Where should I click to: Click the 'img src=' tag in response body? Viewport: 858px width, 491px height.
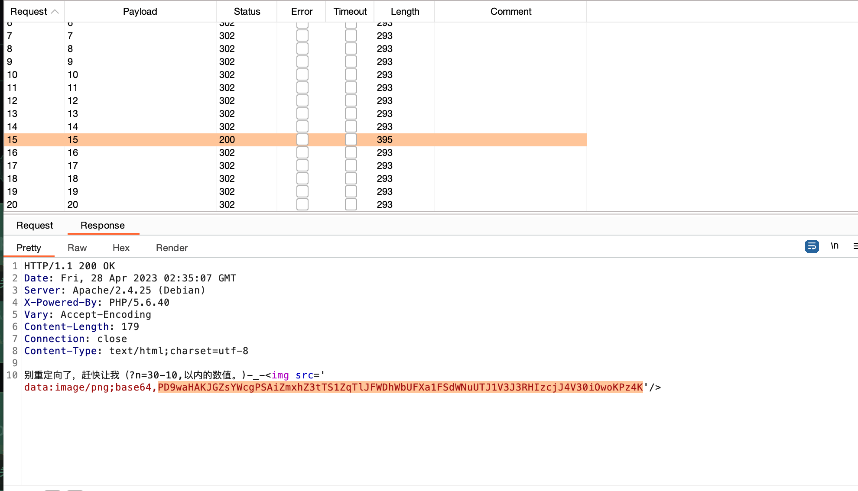pos(295,375)
